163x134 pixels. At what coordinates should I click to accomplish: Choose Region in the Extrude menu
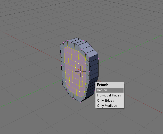(110, 90)
